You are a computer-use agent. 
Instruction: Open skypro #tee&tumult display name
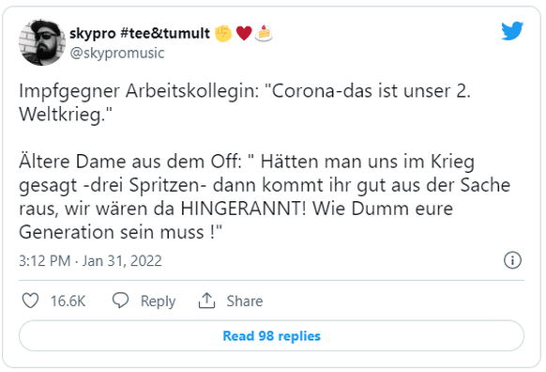pos(140,34)
